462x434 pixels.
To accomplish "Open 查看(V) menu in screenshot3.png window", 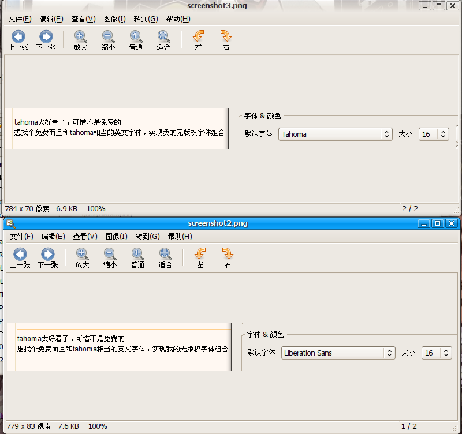I will pyautogui.click(x=83, y=19).
